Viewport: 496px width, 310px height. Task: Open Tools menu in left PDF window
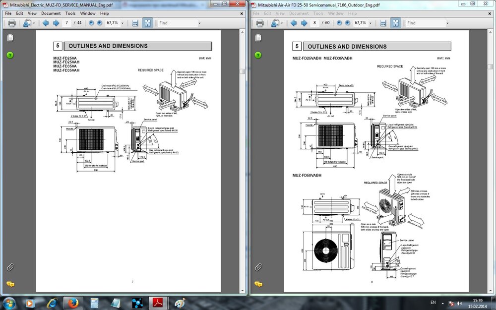(70, 13)
